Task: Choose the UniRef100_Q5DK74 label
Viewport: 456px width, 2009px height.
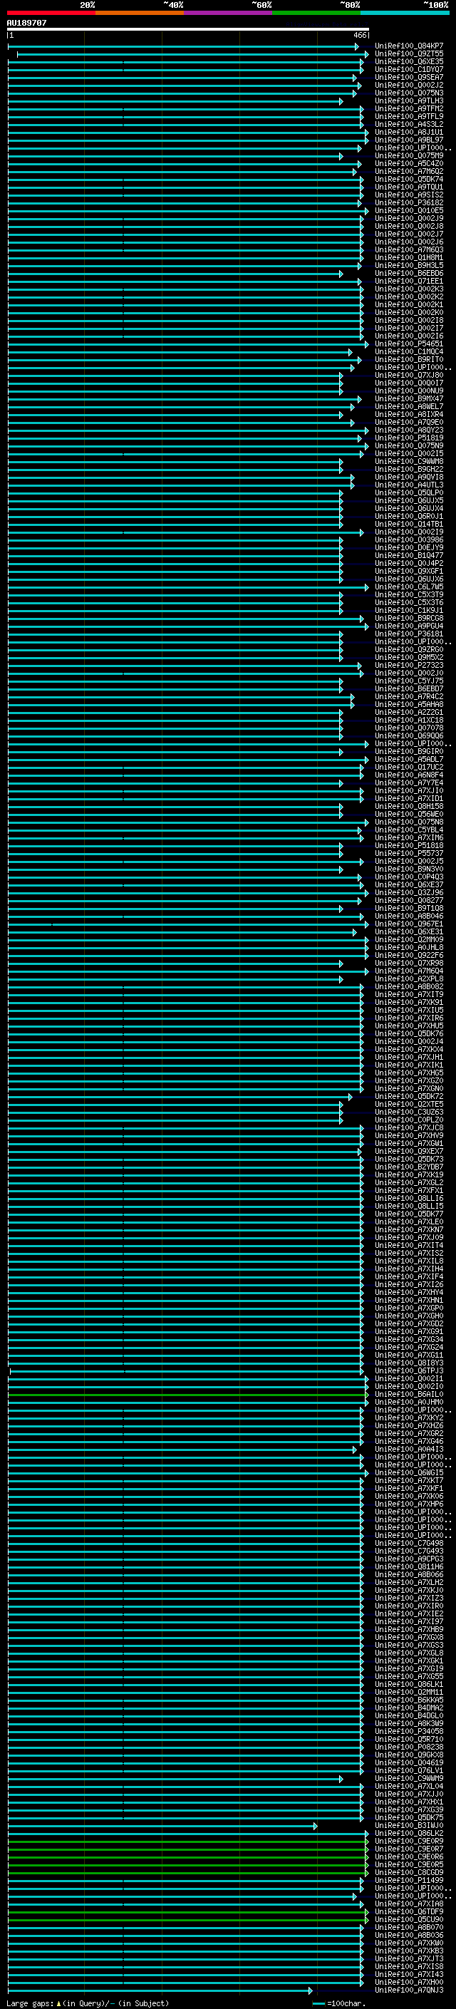Action: (x=409, y=179)
